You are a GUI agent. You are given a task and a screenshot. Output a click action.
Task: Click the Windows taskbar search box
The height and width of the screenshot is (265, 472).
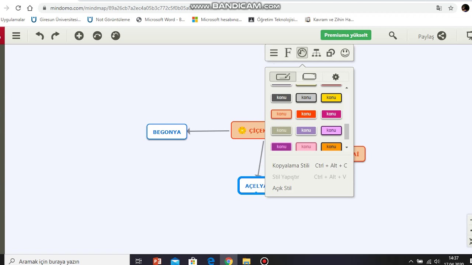(66, 261)
